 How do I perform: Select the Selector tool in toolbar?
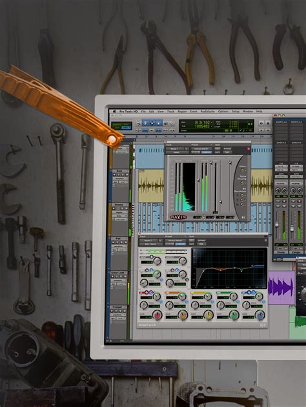tap(152, 123)
